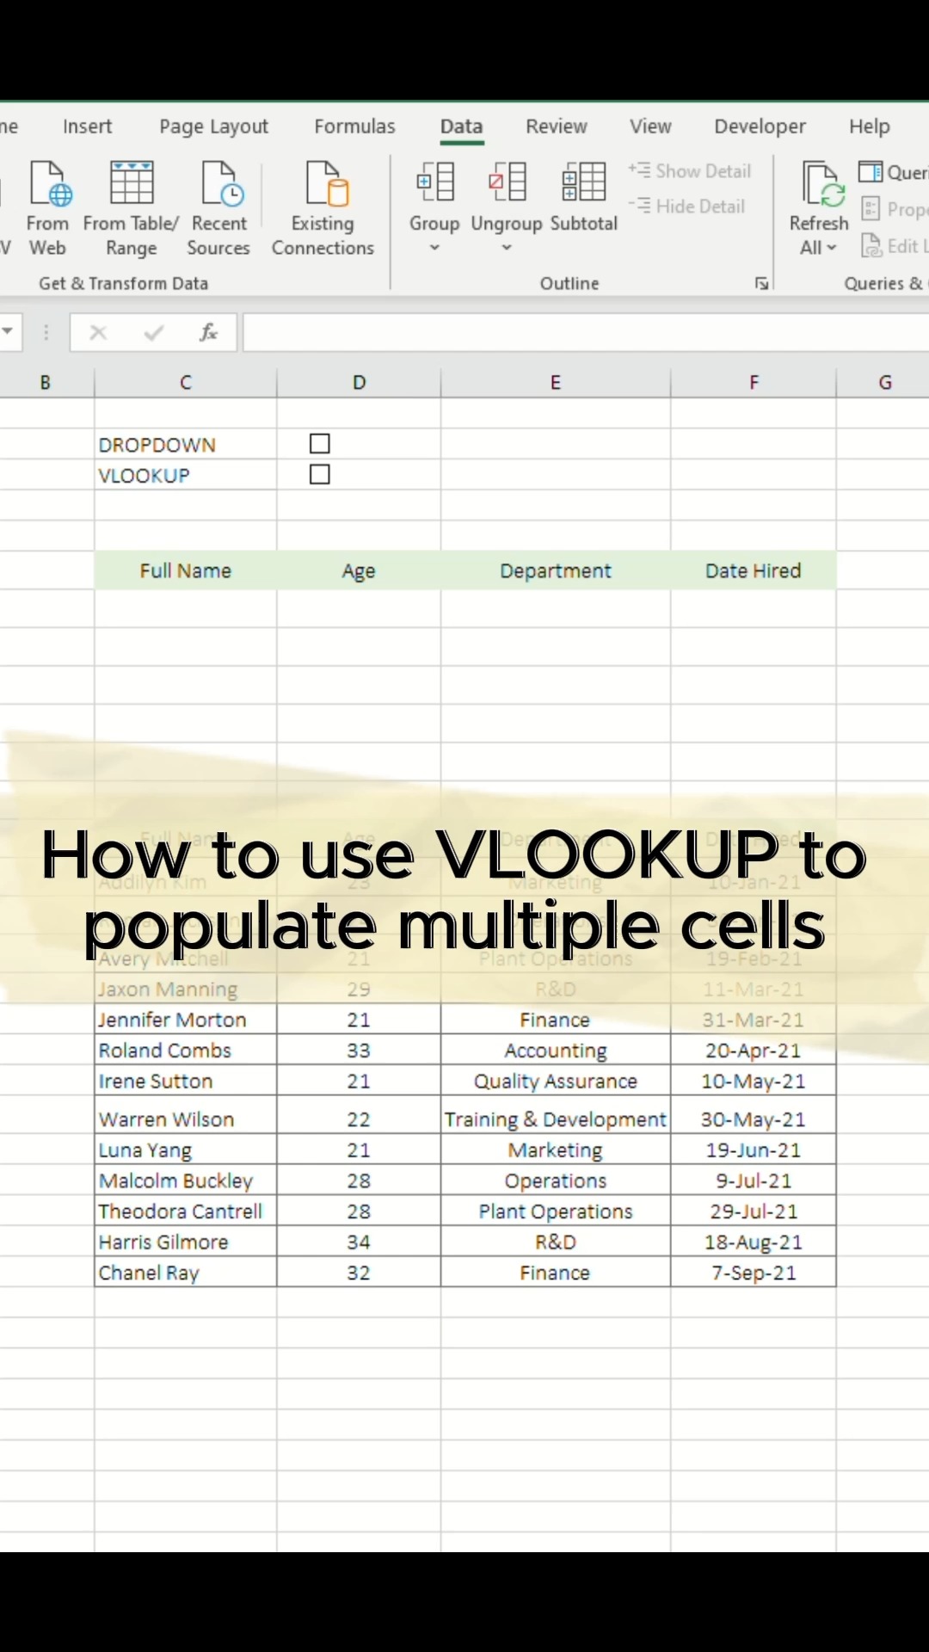Open the Help tab
The height and width of the screenshot is (1652, 929).
point(870,126)
